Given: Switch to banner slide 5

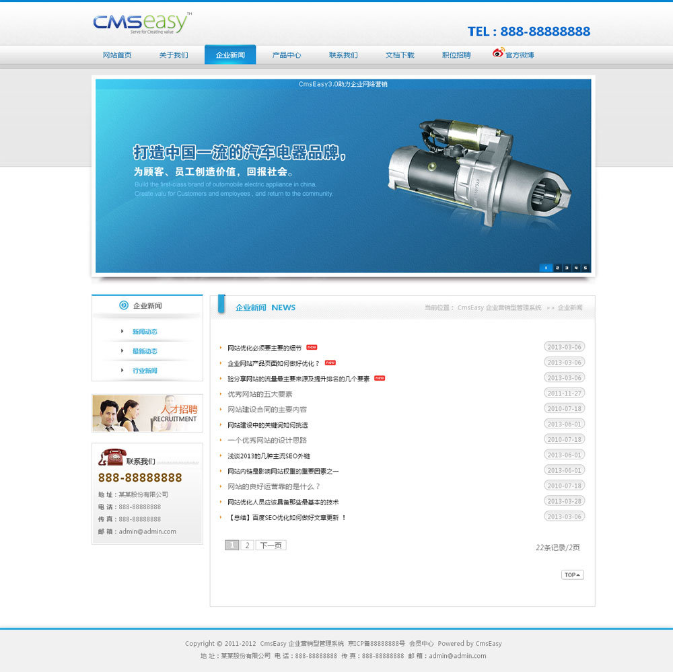Looking at the screenshot, I should (x=585, y=268).
